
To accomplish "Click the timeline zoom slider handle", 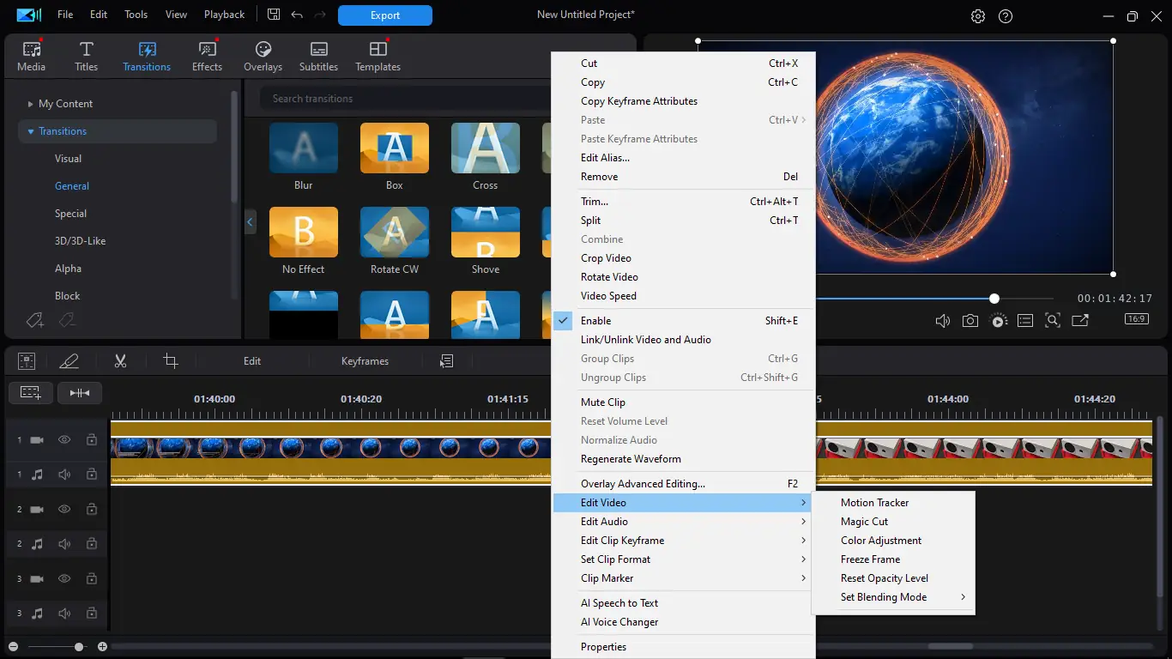I will pos(79,647).
